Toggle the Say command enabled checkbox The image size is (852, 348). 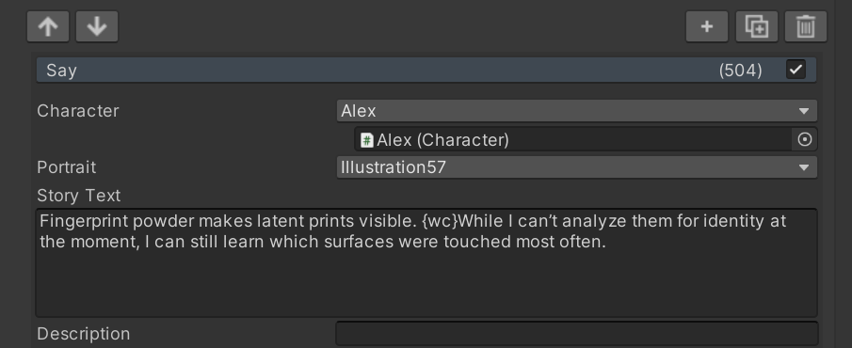pos(796,70)
